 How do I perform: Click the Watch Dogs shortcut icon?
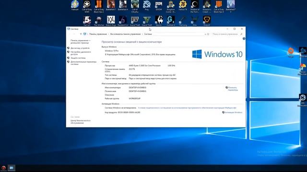point(111,20)
